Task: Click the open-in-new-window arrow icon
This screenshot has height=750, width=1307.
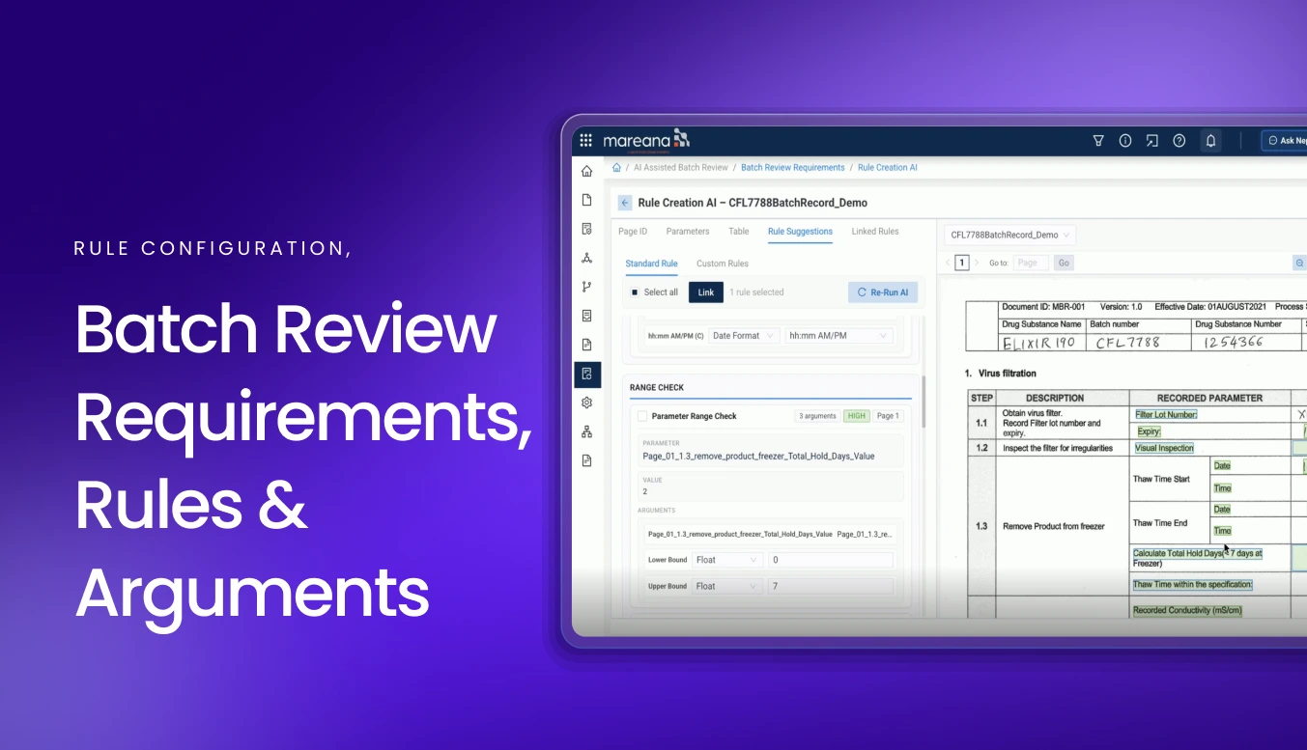Action: pyautogui.click(x=1152, y=140)
